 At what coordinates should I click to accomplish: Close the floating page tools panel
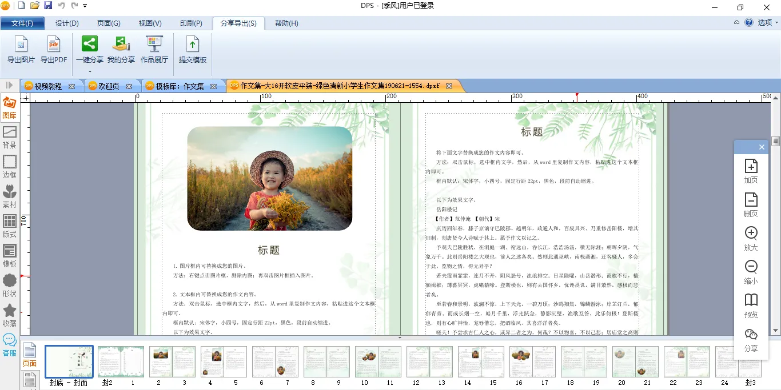coord(762,147)
